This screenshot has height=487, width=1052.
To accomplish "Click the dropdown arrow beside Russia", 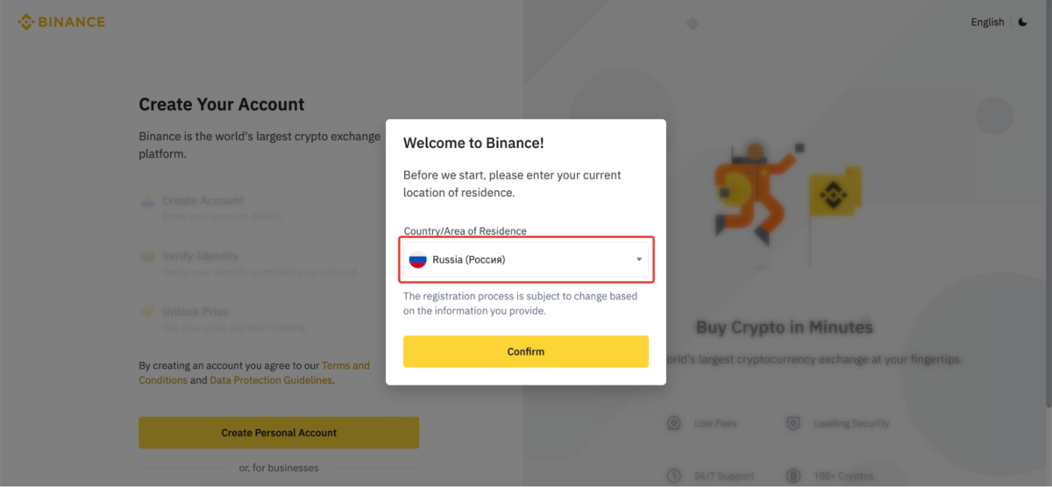I will coord(639,259).
